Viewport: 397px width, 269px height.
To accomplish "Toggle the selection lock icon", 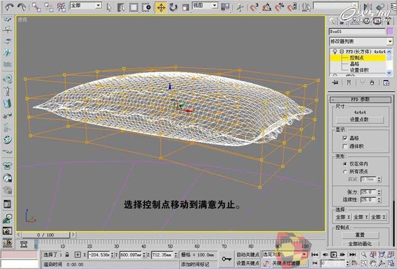I will click(x=67, y=254).
